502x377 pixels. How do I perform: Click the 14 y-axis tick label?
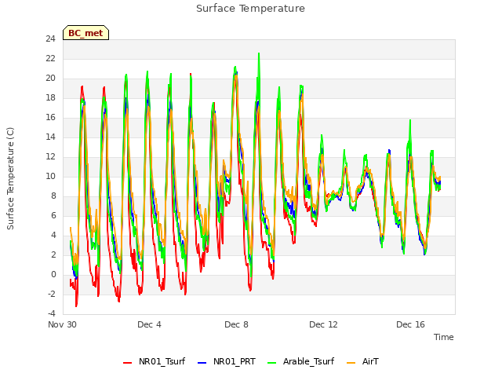pos(50,137)
